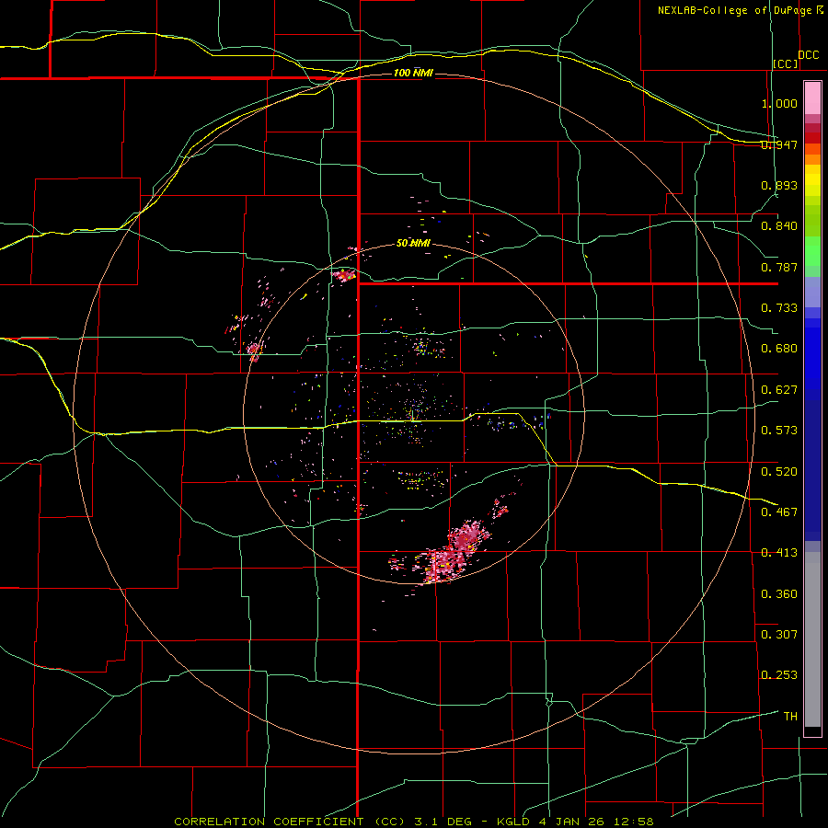Select the 0.680 scale value
Viewport: 828px width, 828px height.
coord(779,349)
